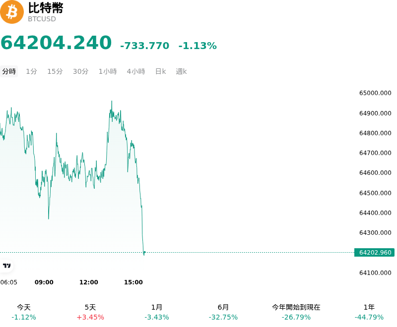Switch chart to 1小時 interval
397x327 pixels.
pos(108,71)
